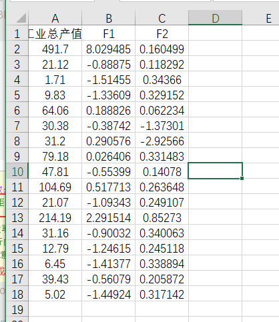Select cell containing -1.51455

(x=109, y=79)
